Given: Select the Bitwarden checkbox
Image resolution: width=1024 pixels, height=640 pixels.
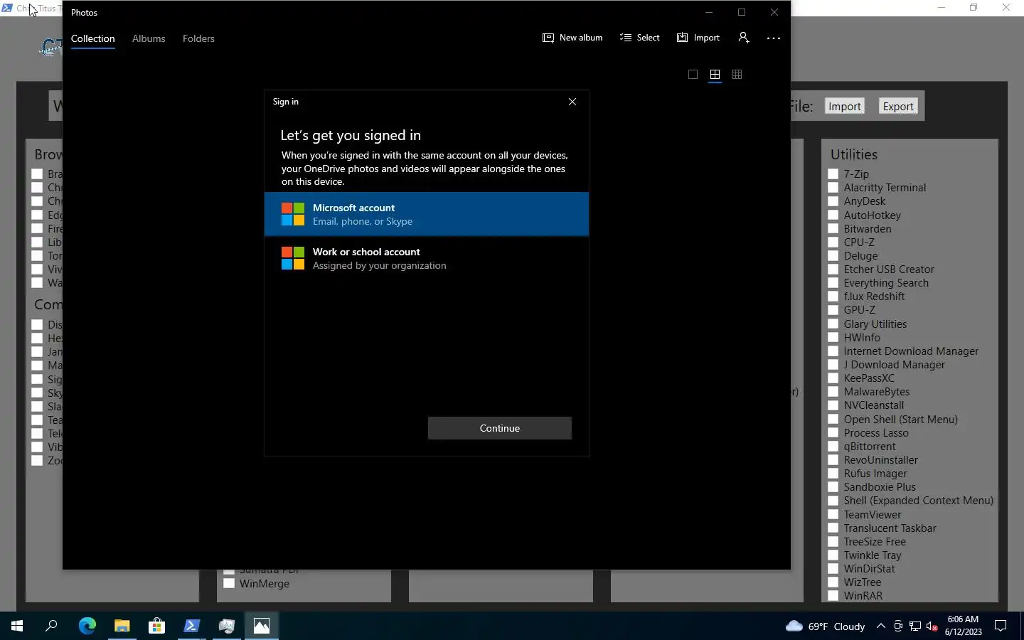Looking at the screenshot, I should click(833, 228).
